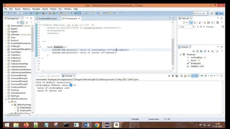
Task: Open the File menu
Action: [x=6, y=9]
